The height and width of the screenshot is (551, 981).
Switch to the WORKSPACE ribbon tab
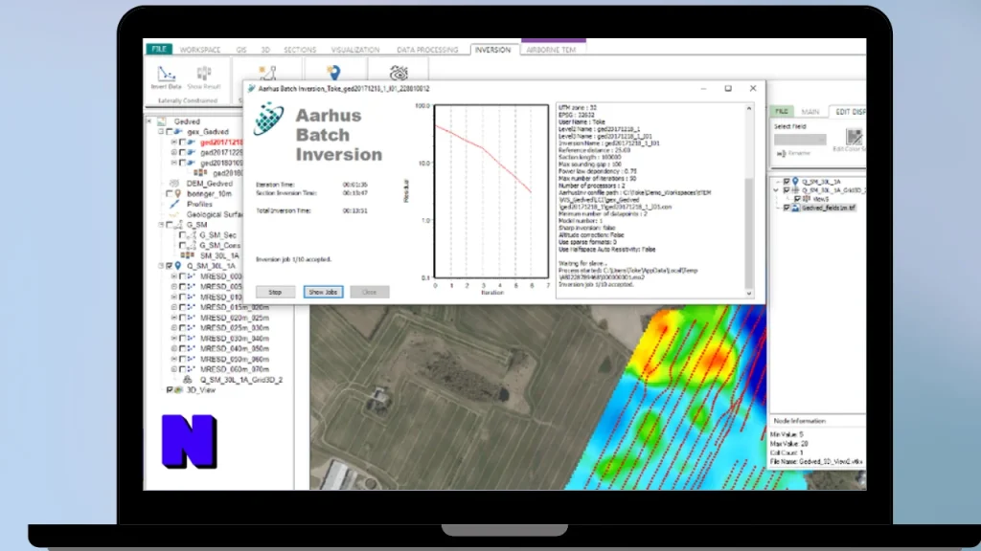click(199, 50)
